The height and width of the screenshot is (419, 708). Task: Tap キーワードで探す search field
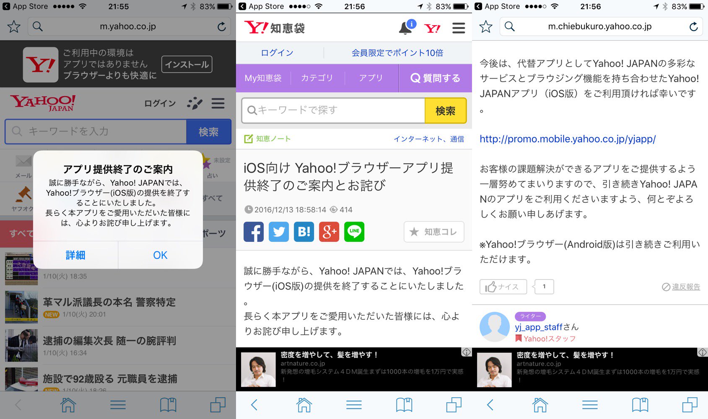[x=333, y=110]
